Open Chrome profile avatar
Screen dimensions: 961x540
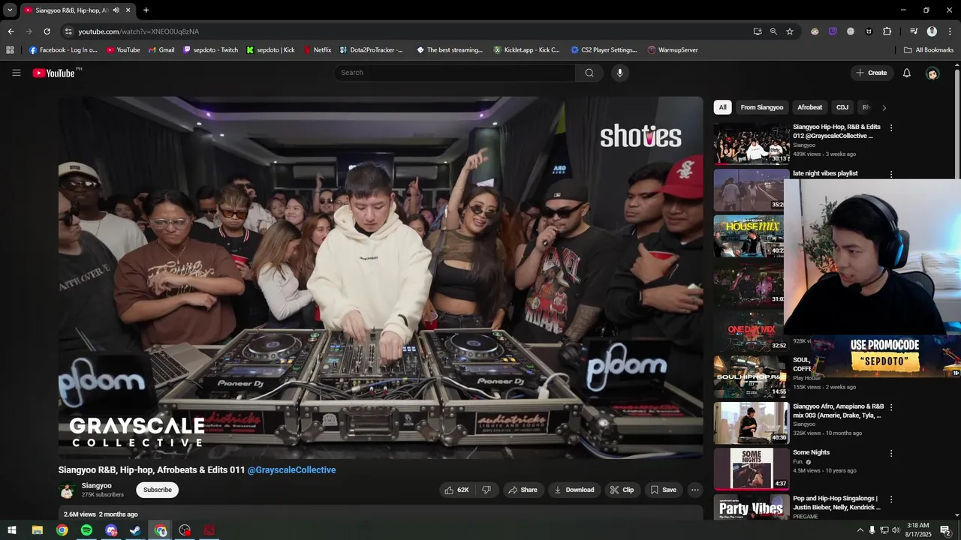pyautogui.click(x=932, y=31)
